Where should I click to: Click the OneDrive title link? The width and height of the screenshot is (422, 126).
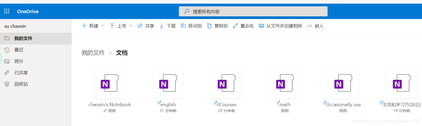coord(28,11)
